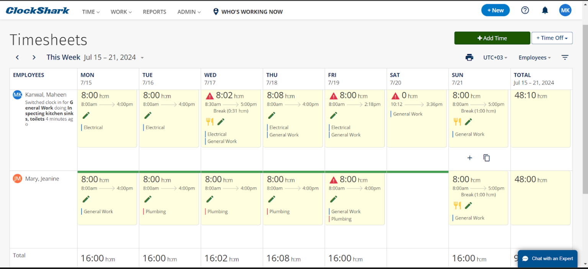This screenshot has width=588, height=269.
Task: Click the add entry plus icon under Sunday
Action: (470, 158)
